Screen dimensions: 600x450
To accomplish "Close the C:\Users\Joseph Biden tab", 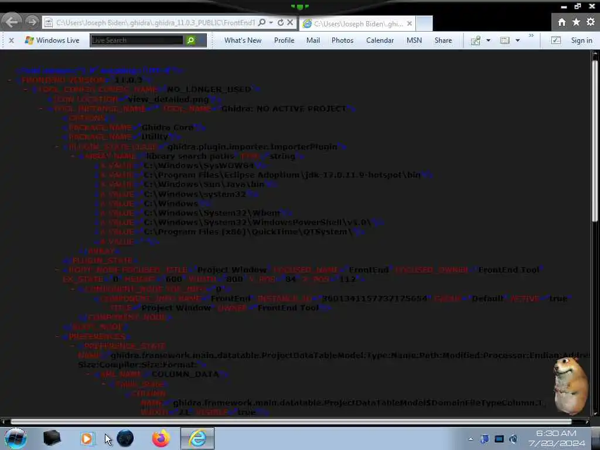I will click(410, 23).
